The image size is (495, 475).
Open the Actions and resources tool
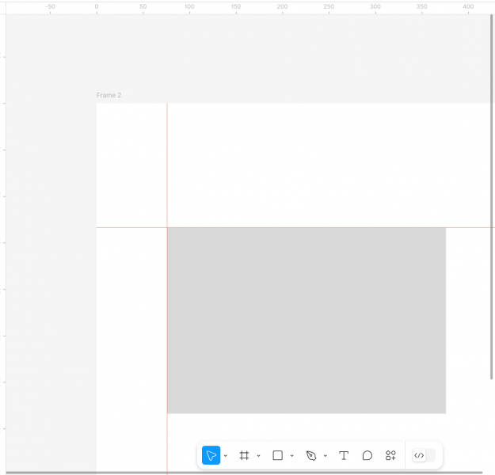(390, 455)
